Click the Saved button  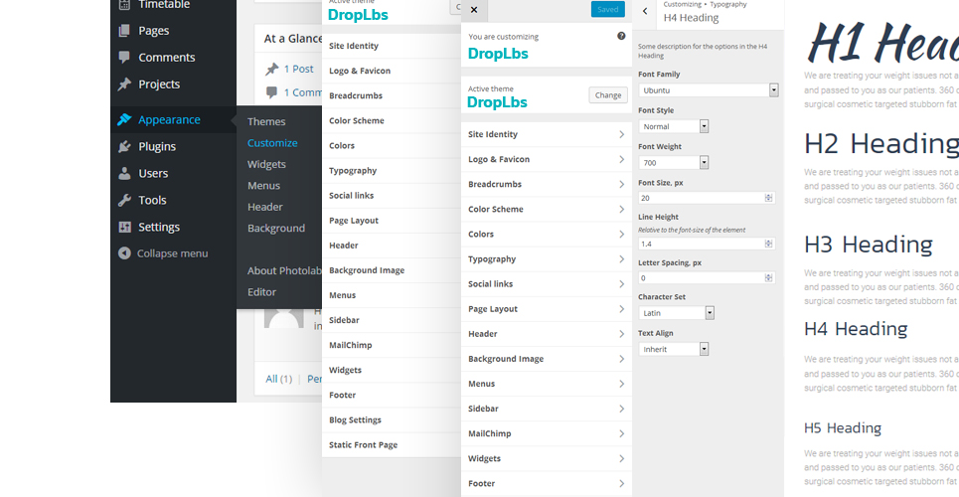pos(608,9)
